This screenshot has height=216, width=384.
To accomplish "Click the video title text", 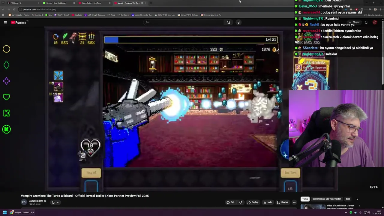I will (x=85, y=196).
